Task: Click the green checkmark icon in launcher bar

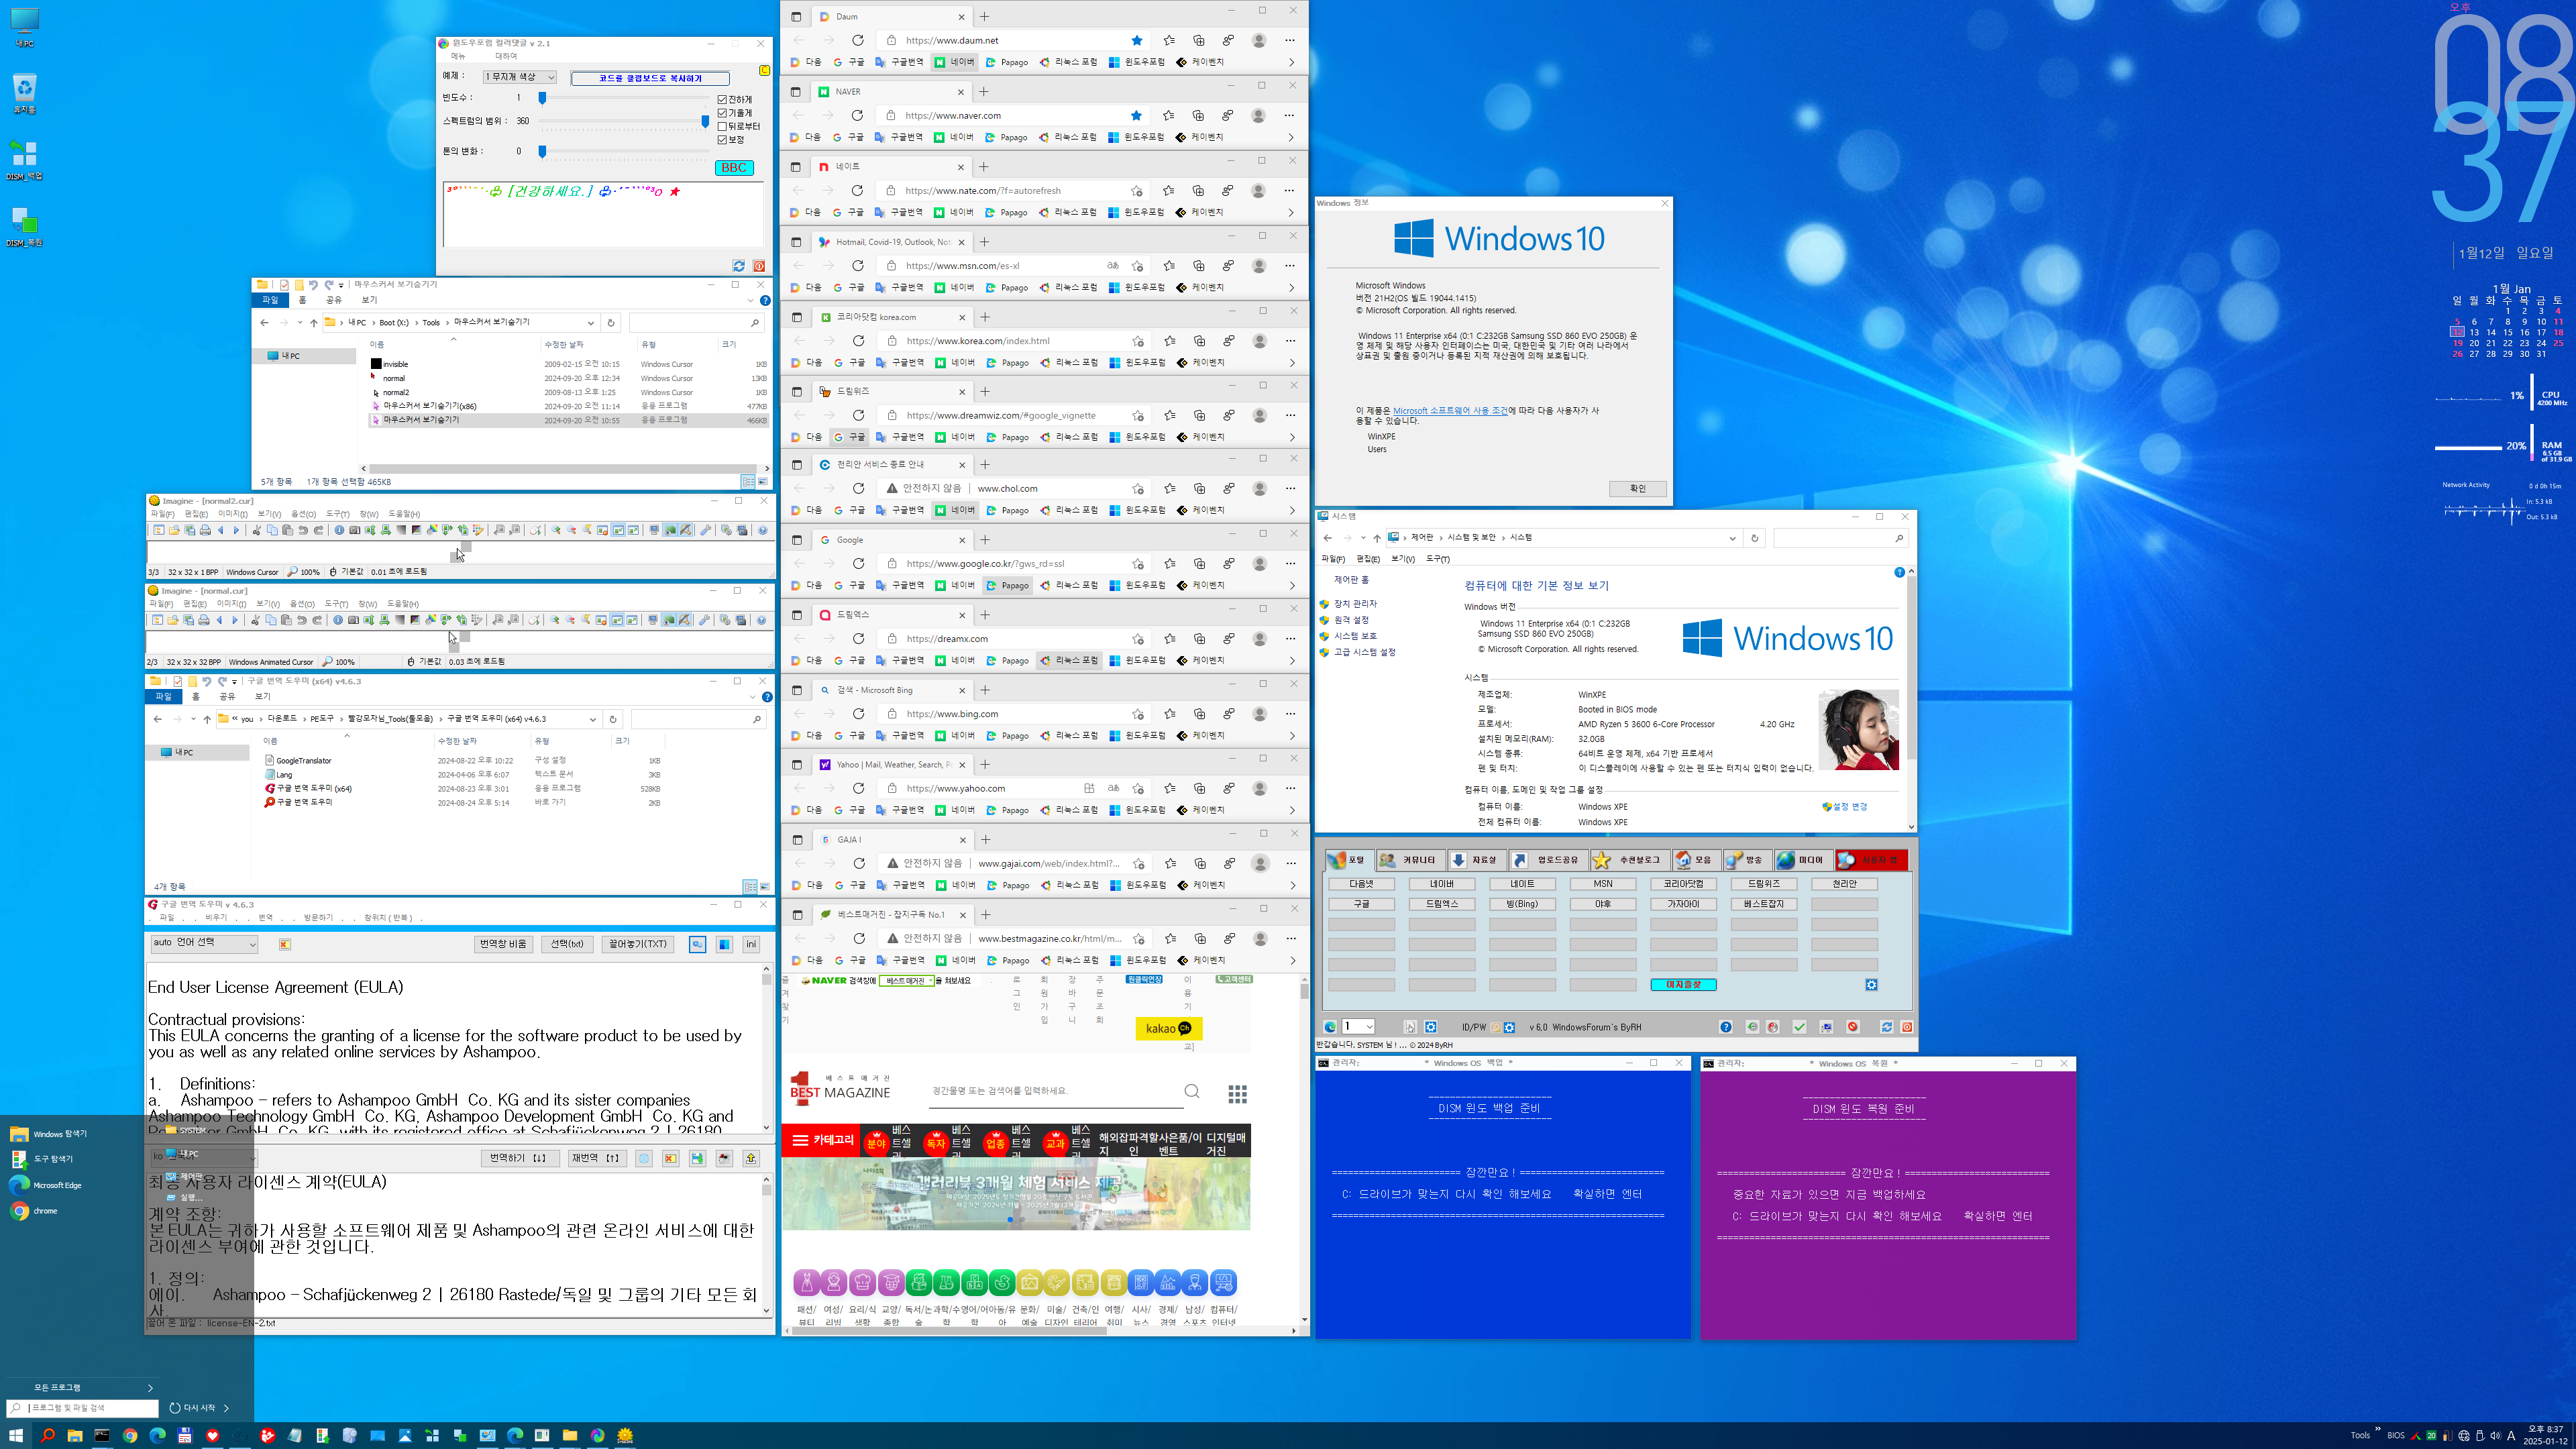Action: point(1799,1027)
